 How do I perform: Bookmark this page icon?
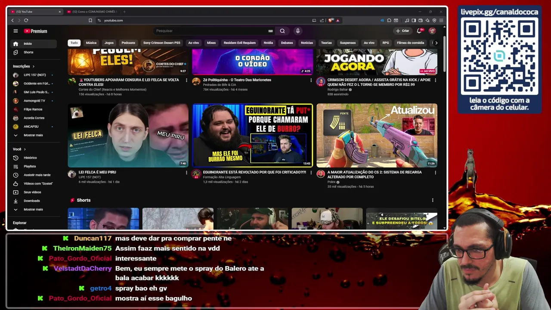coord(90,20)
